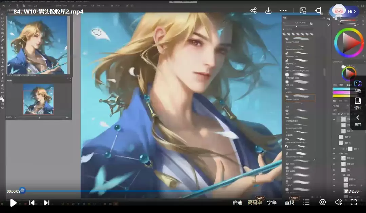The height and width of the screenshot is (213, 366).
Task: Open the 高码率 quality menu
Action: point(255,203)
